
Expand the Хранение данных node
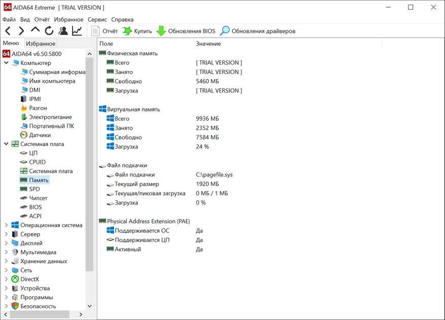click(6, 261)
